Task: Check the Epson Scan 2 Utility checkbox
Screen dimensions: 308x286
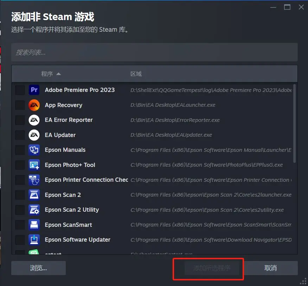Action: pos(20,210)
